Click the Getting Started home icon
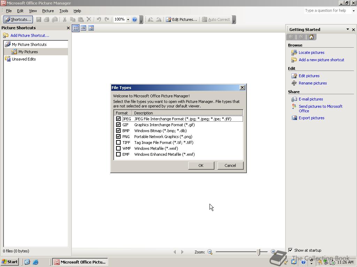Screen dimensions: 357x267 (311, 37)
